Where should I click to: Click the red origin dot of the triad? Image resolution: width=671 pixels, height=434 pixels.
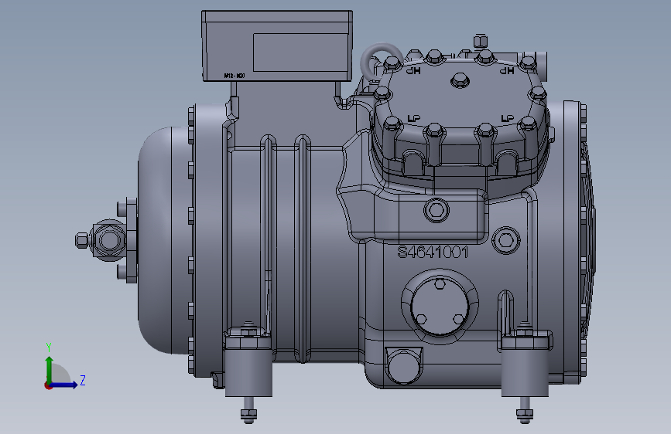pos(48,385)
